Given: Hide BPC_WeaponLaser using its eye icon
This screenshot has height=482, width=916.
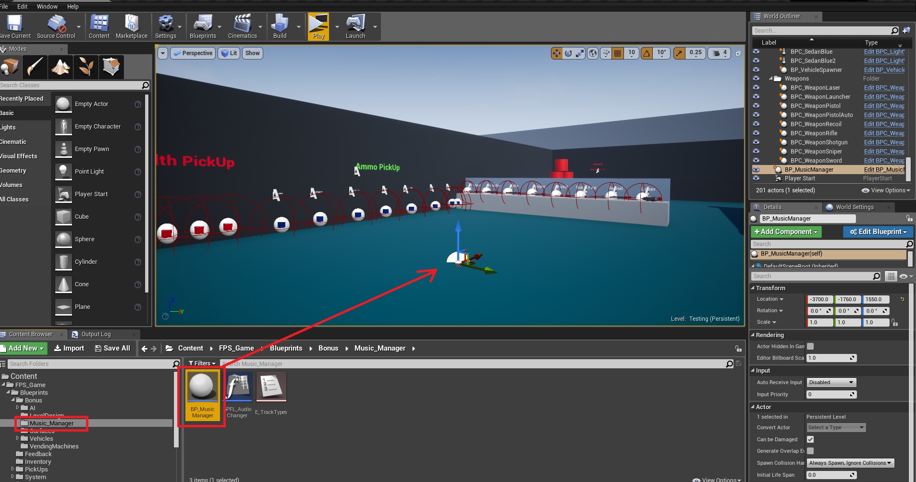Looking at the screenshot, I should (756, 88).
